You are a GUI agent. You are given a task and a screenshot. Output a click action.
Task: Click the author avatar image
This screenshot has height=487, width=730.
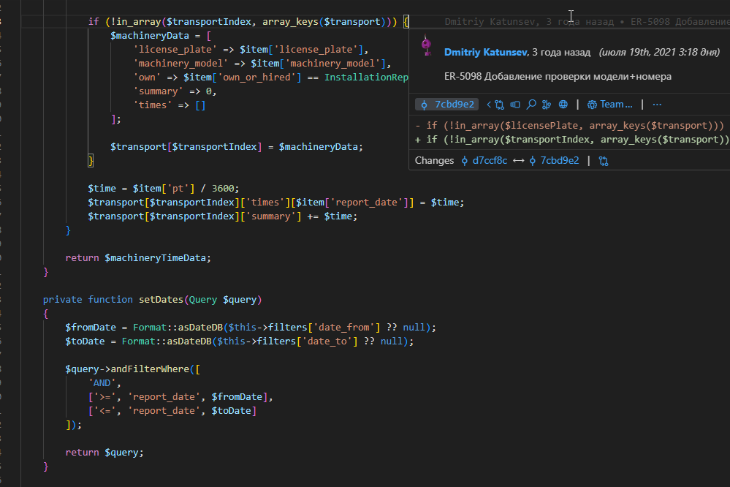(427, 45)
